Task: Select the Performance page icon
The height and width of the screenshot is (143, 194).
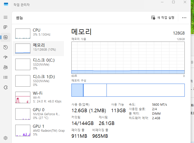Action: pyautogui.click(x=6, y=37)
